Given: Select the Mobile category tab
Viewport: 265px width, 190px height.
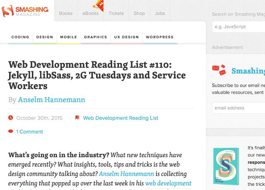Looking at the screenshot, I should [69, 37].
